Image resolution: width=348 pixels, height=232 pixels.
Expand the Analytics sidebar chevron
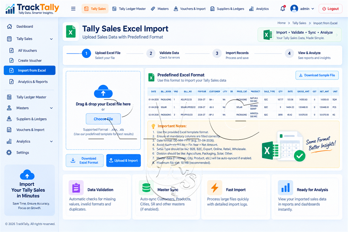51,142
